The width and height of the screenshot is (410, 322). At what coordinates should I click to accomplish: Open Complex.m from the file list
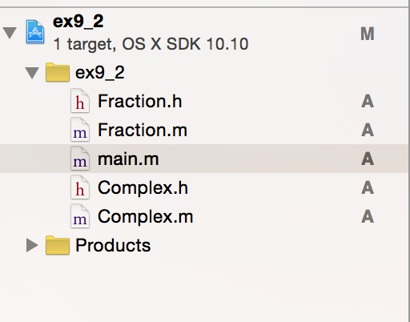(146, 216)
